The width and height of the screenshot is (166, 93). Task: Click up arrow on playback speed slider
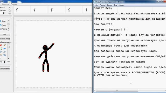9,21
